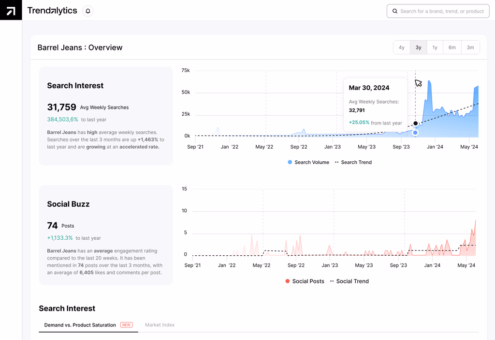The height and width of the screenshot is (340, 495).
Task: Open the Demand vs. Product Saturation tab
Action: (80, 325)
